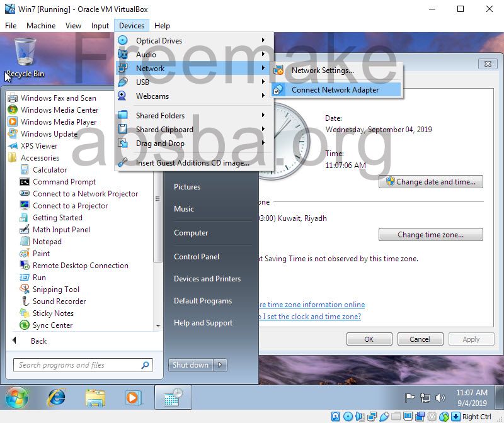This screenshot has height=423, width=504.
Task: Open time zone information online link
Action: pyautogui.click(x=312, y=304)
